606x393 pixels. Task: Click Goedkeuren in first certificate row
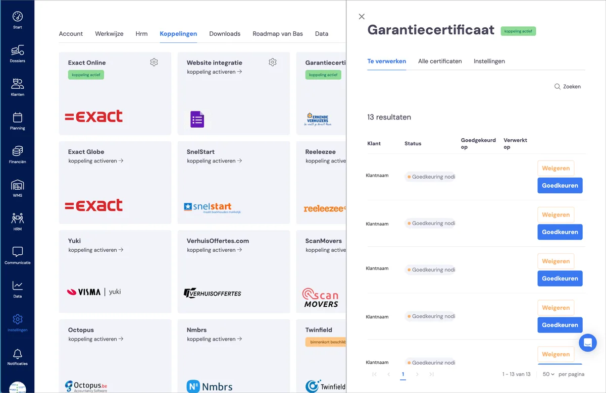pos(560,186)
